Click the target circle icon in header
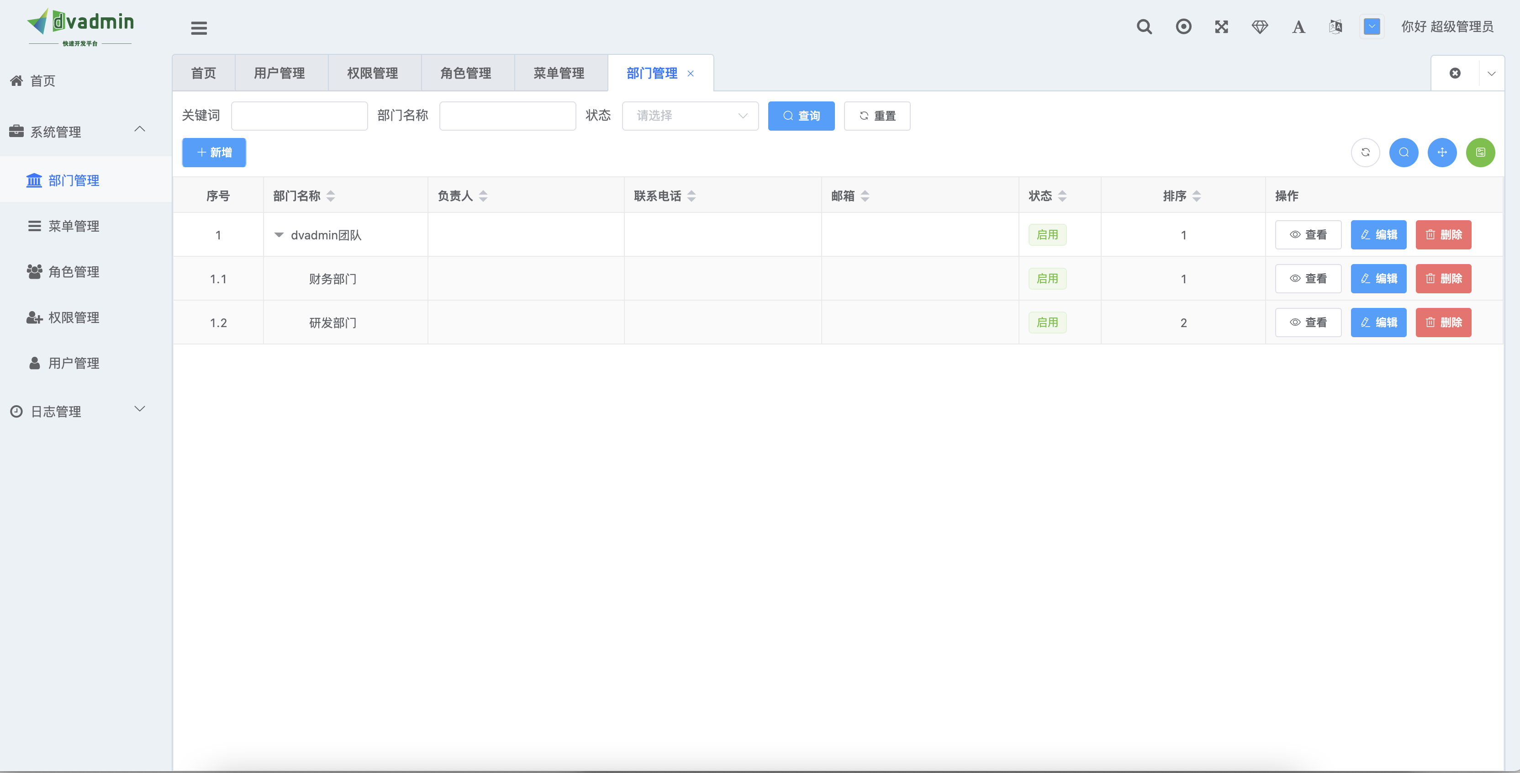This screenshot has width=1520, height=773. coord(1183,26)
